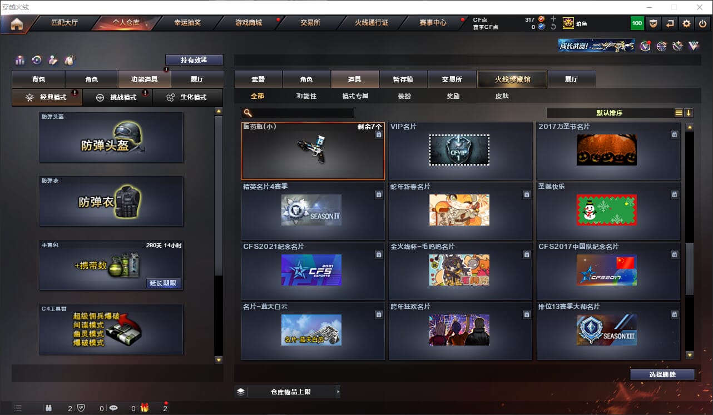Open the 游戏商城 menu
This screenshot has width=713, height=415.
249,23
